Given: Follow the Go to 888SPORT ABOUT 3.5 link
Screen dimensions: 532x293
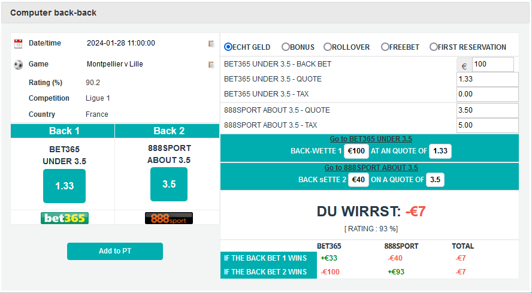Looking at the screenshot, I should tap(371, 168).
